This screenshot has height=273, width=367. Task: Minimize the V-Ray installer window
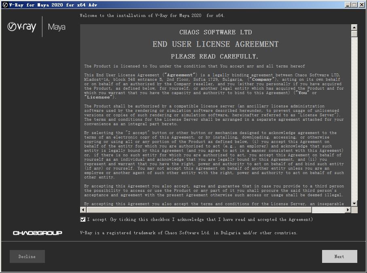click(x=348, y=5)
